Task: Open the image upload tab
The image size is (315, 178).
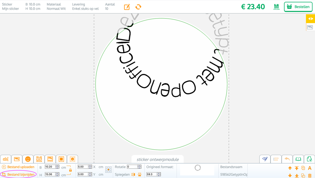Action: coord(17,159)
